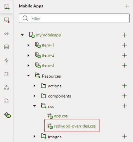Screen dimensions: 133x142
Task: Select the item-3 flow
Action: [x=48, y=65]
